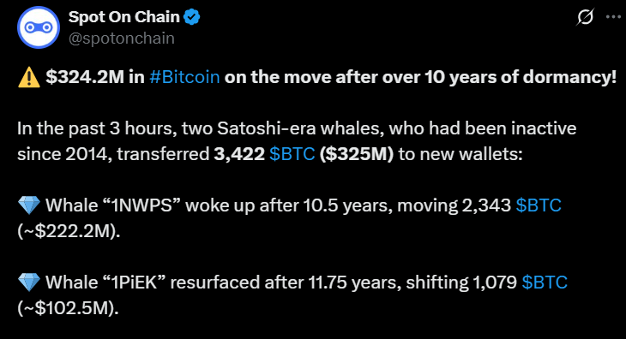This screenshot has height=339, width=626.
Task: Click the blue verified checkmark badge
Action: (191, 17)
